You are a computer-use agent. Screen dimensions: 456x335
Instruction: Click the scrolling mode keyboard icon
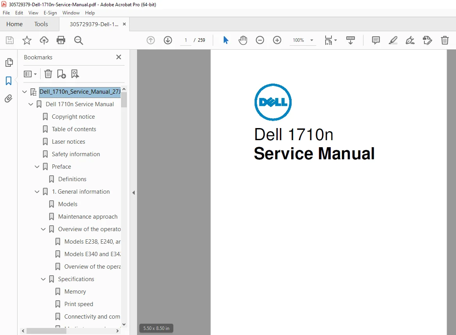351,40
